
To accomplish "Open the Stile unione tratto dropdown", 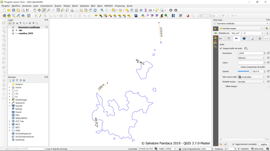I will 251,77.
